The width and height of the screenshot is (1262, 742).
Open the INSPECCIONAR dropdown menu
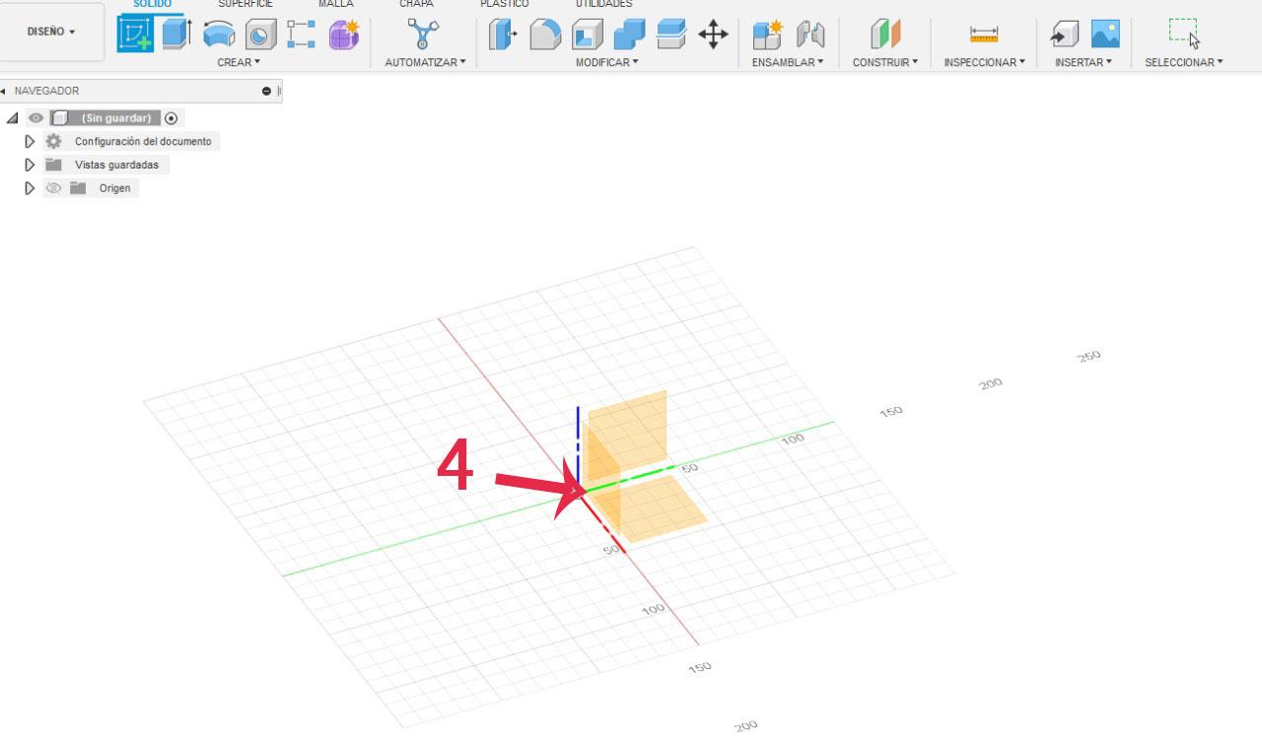point(984,62)
